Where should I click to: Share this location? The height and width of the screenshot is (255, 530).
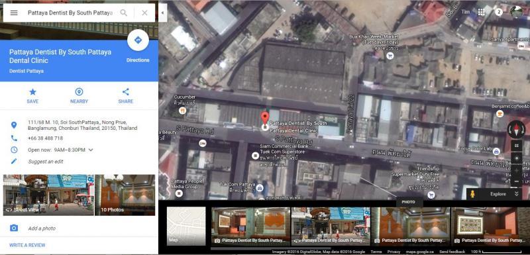tap(126, 96)
